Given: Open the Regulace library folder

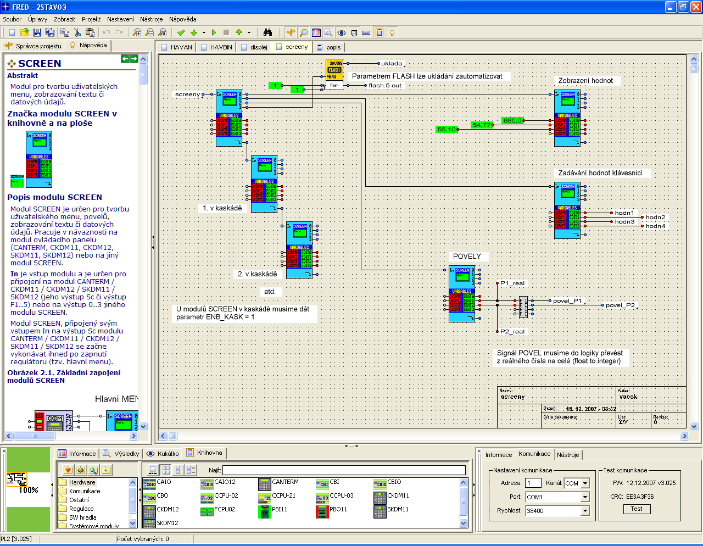Looking at the screenshot, I should coord(81,509).
